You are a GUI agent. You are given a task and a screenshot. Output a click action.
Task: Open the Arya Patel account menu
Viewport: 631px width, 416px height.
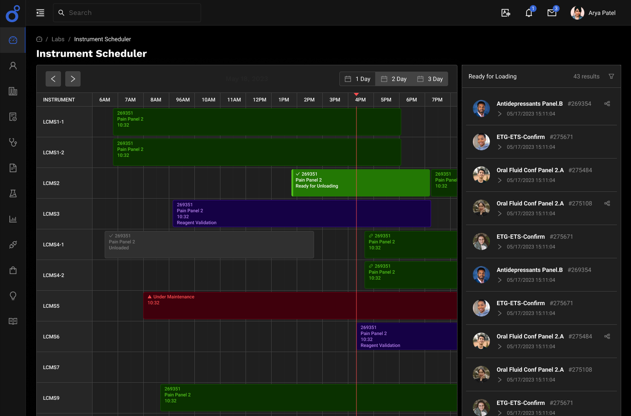point(593,13)
